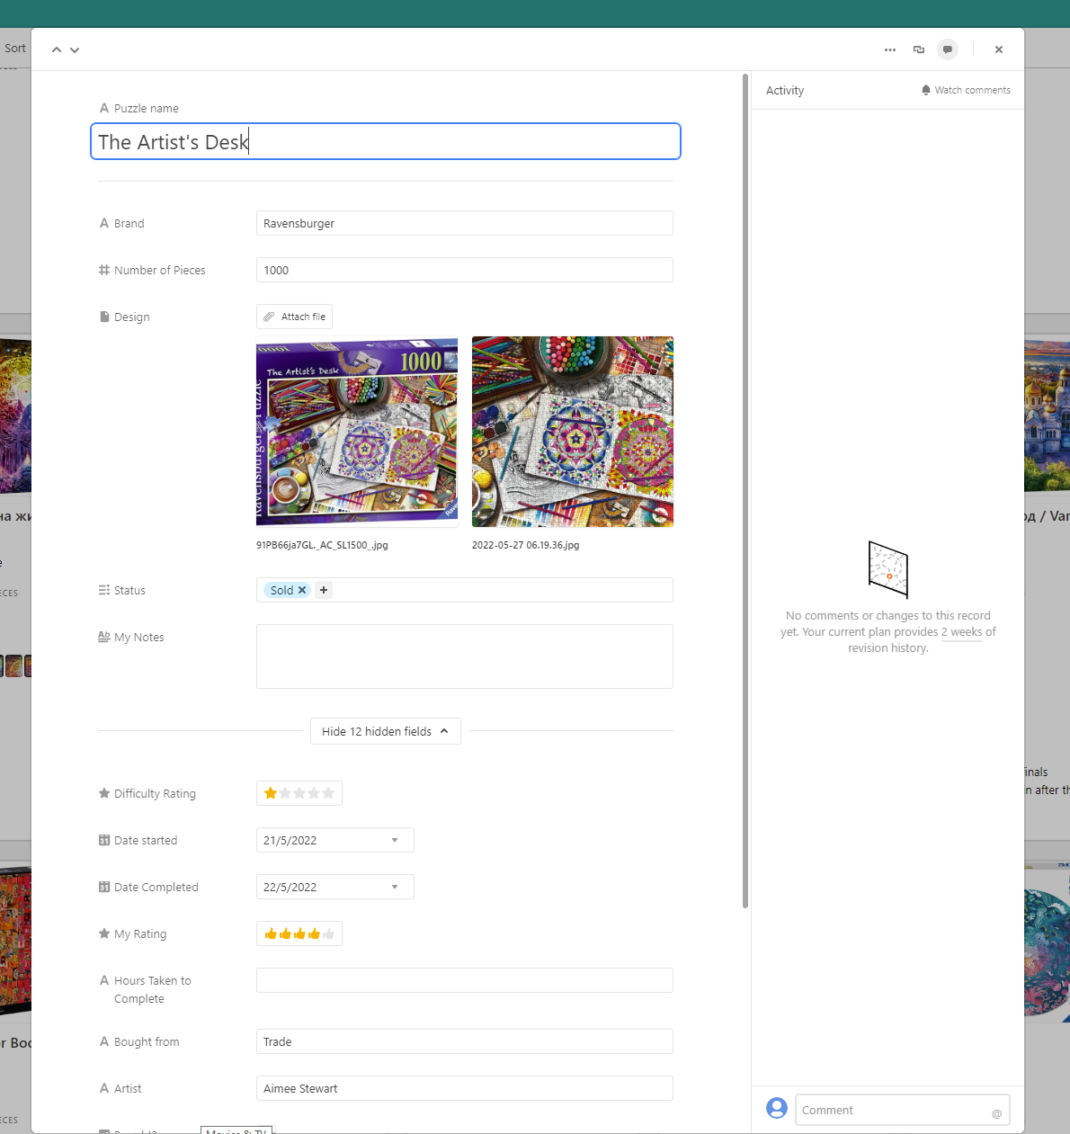
Task: Click Number of Pieces field 1000
Action: [x=465, y=270]
